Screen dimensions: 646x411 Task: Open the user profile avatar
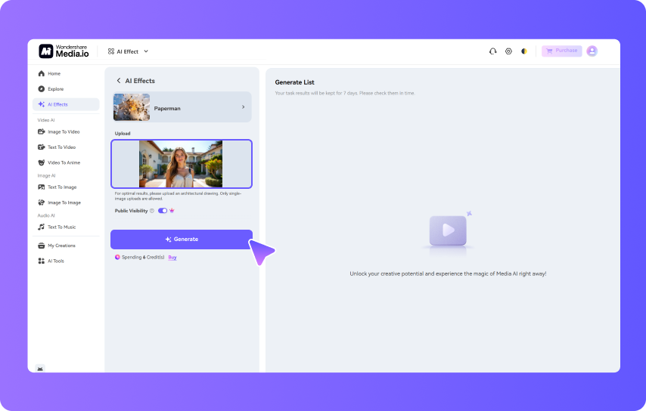592,51
